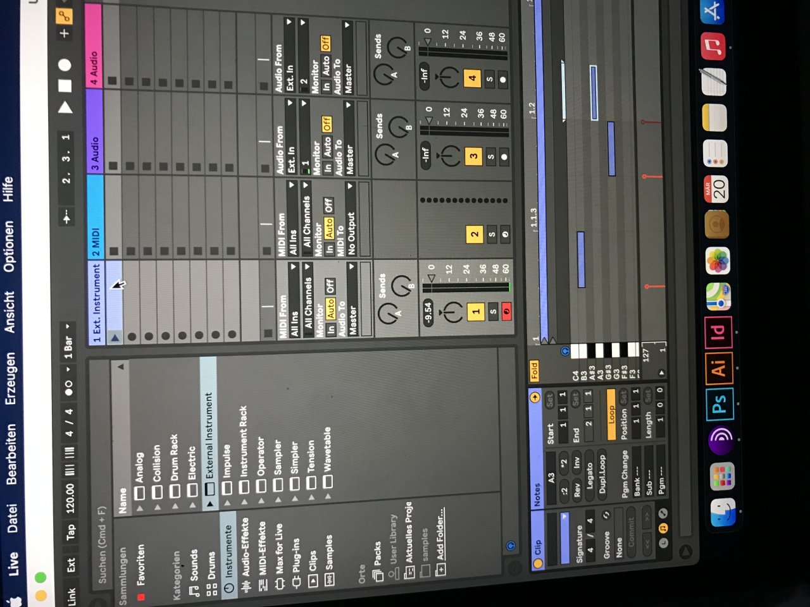Open Audio To Master dropdown on track 4
The height and width of the screenshot is (607, 810).
point(347,58)
